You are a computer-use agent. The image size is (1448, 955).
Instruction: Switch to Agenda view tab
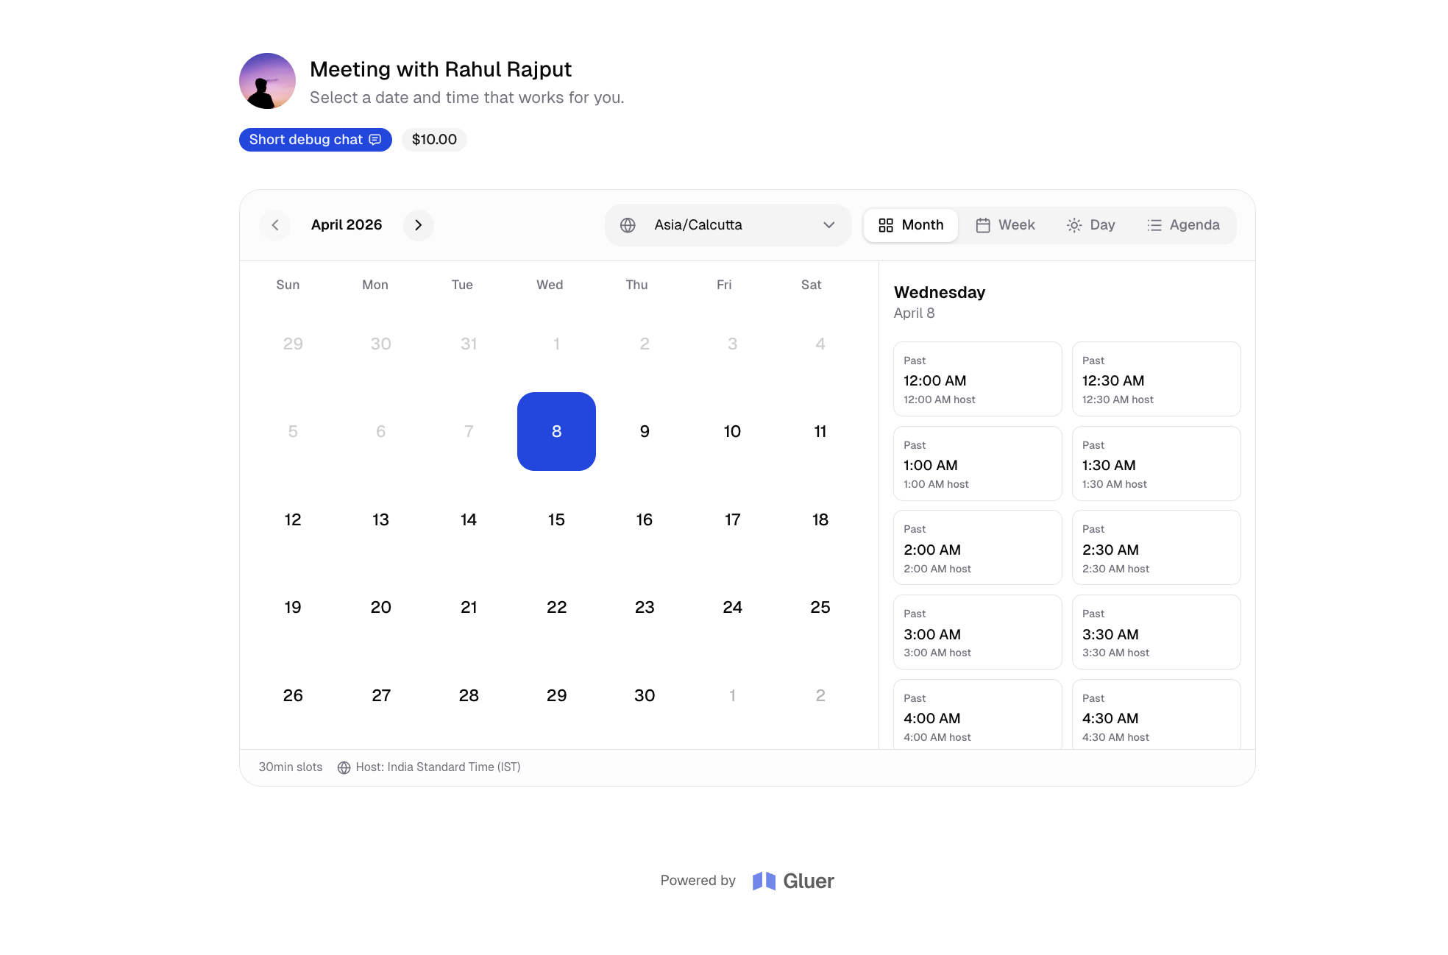[x=1183, y=225]
